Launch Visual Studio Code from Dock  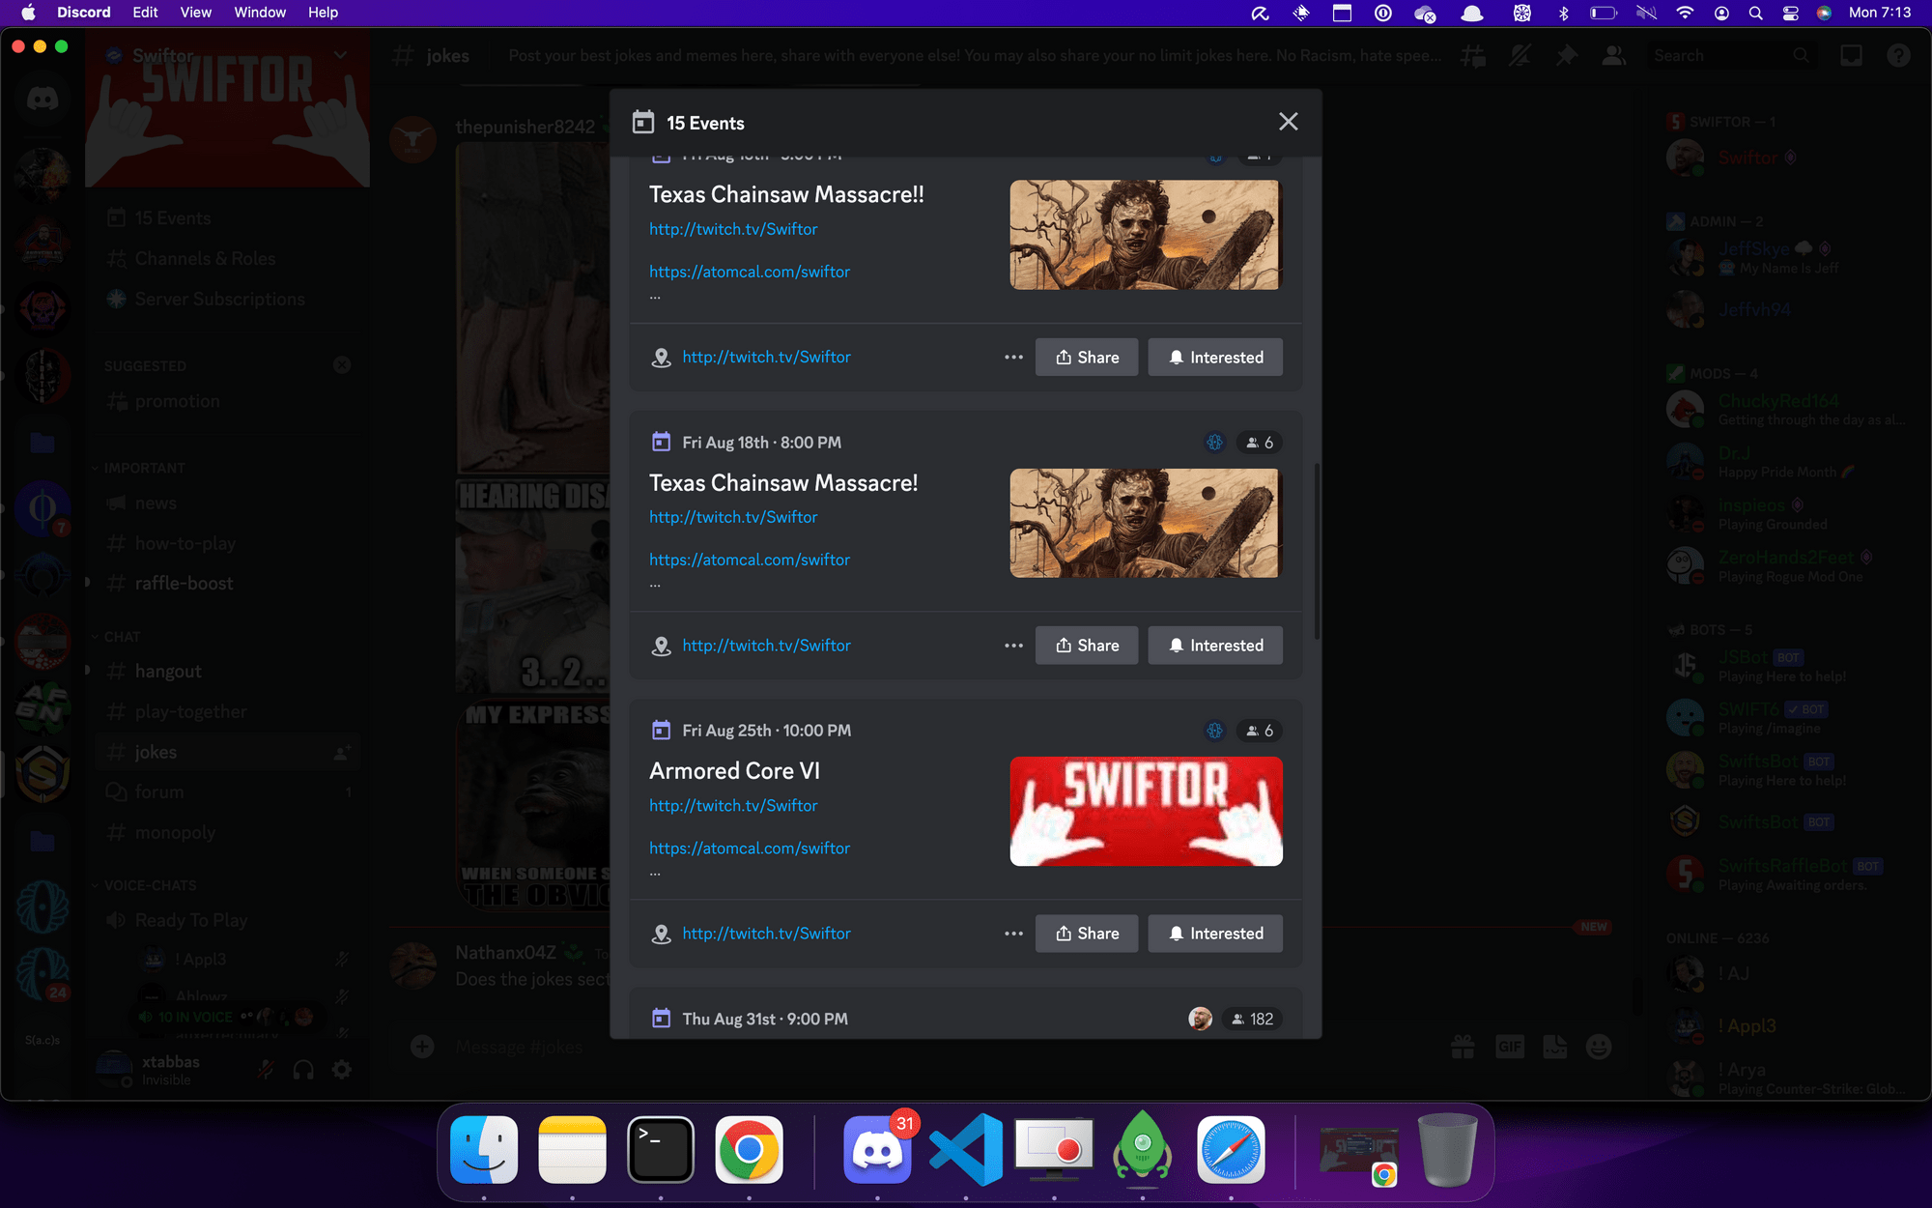(966, 1150)
